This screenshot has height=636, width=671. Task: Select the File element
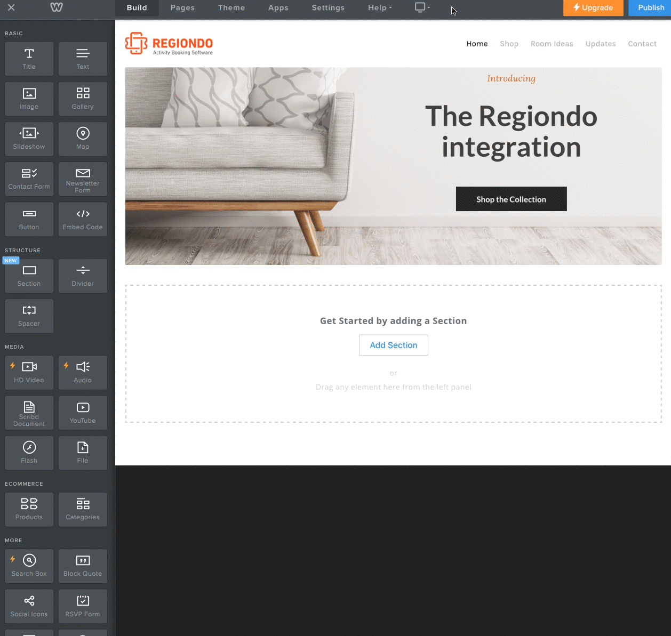(x=83, y=453)
